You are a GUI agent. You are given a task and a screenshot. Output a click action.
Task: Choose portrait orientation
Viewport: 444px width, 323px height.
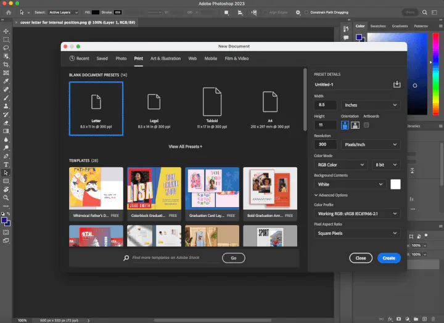(x=345, y=125)
